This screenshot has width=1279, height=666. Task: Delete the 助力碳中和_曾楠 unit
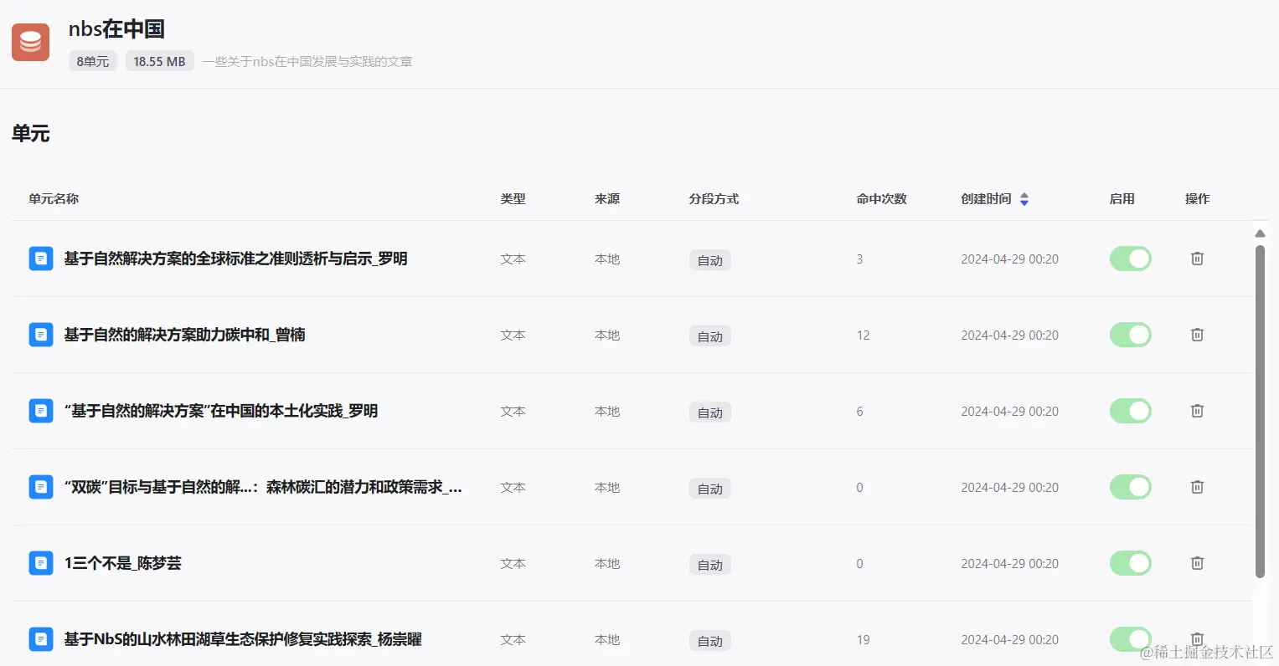1197,335
